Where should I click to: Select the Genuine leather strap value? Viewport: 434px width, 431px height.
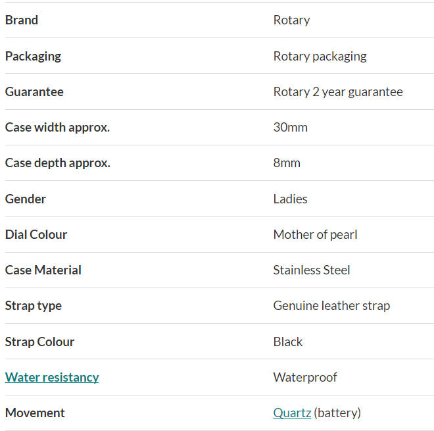331,305
